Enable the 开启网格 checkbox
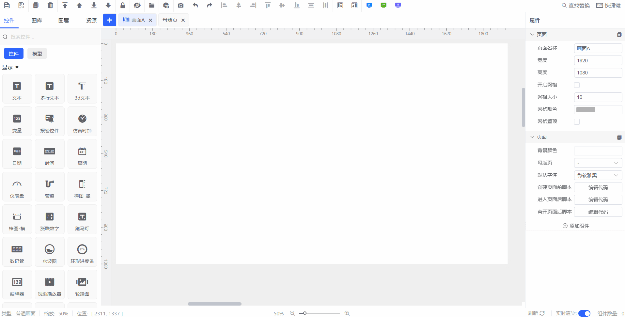 point(577,85)
